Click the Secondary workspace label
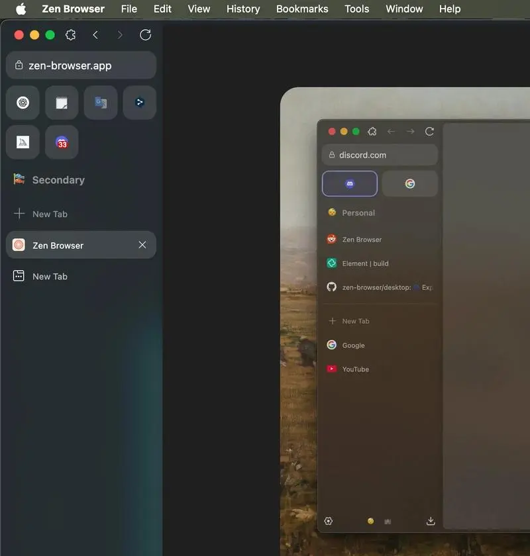 click(58, 180)
